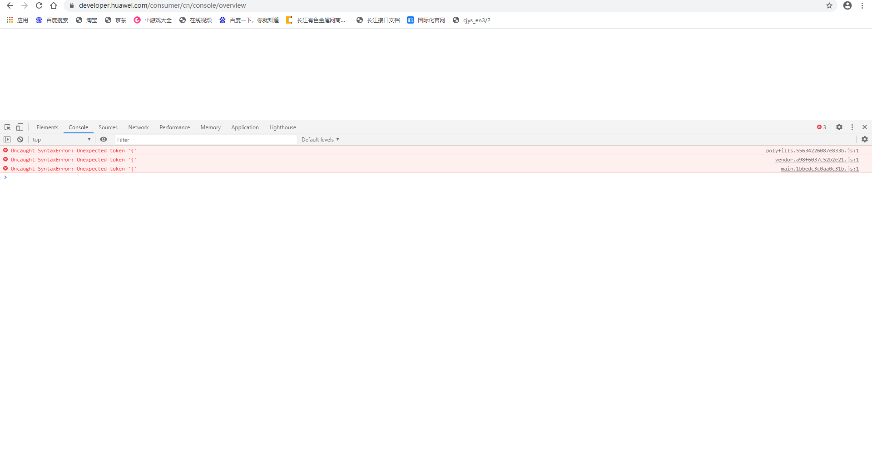Open the Default levels dropdown

(x=320, y=140)
